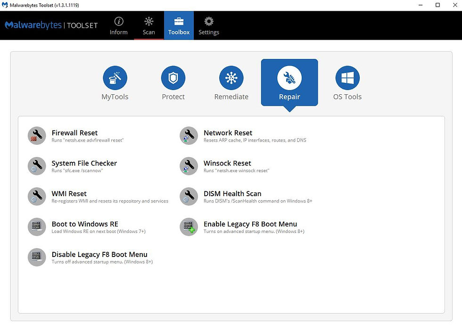Click the Firewall Reset wrench icon
This screenshot has width=462, height=331.
pos(37,136)
